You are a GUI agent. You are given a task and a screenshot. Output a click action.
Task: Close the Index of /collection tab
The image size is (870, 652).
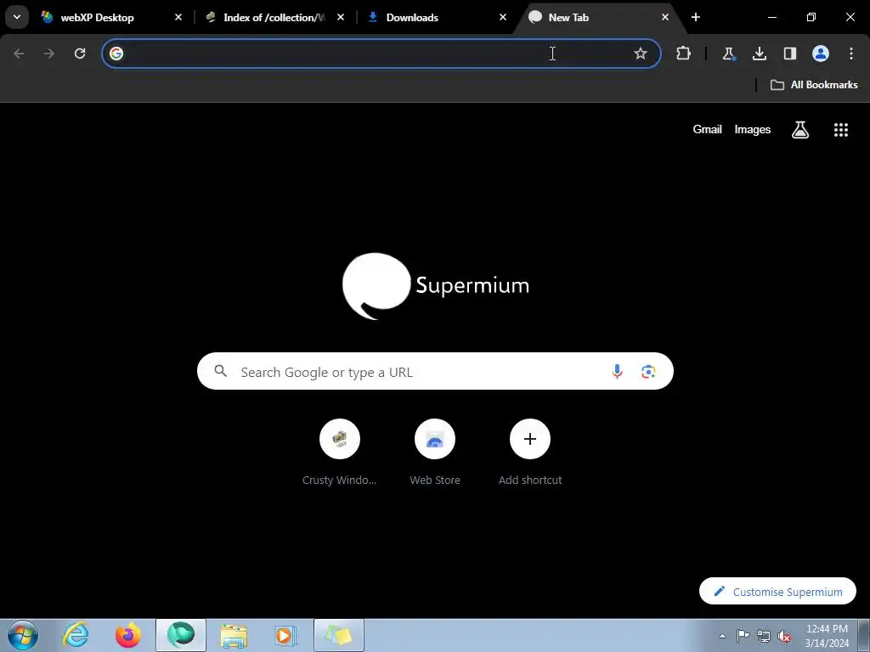tap(341, 17)
